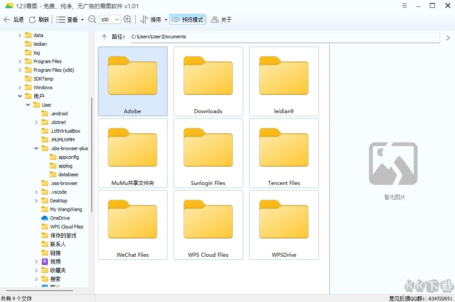The width and height of the screenshot is (455, 302).
Task: Expand the Program Files (x86) tree node
Action: coord(20,70)
